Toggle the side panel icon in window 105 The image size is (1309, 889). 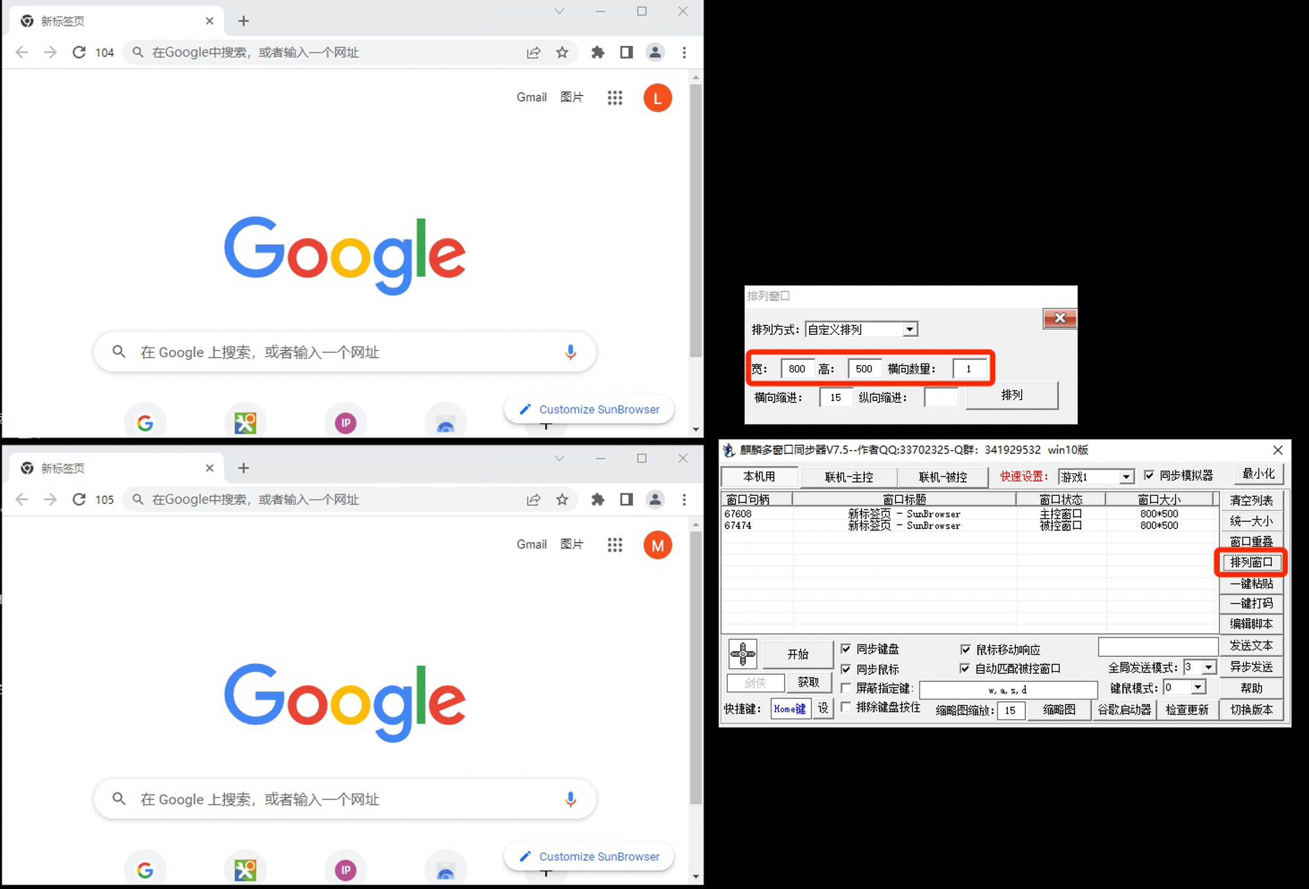[x=626, y=500]
